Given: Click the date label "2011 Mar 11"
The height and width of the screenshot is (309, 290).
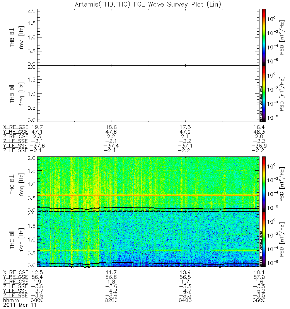Looking at the screenshot, I should click(20, 305).
